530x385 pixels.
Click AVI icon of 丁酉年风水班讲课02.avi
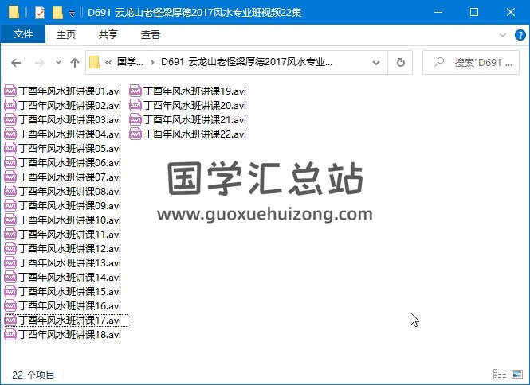[x=10, y=105]
